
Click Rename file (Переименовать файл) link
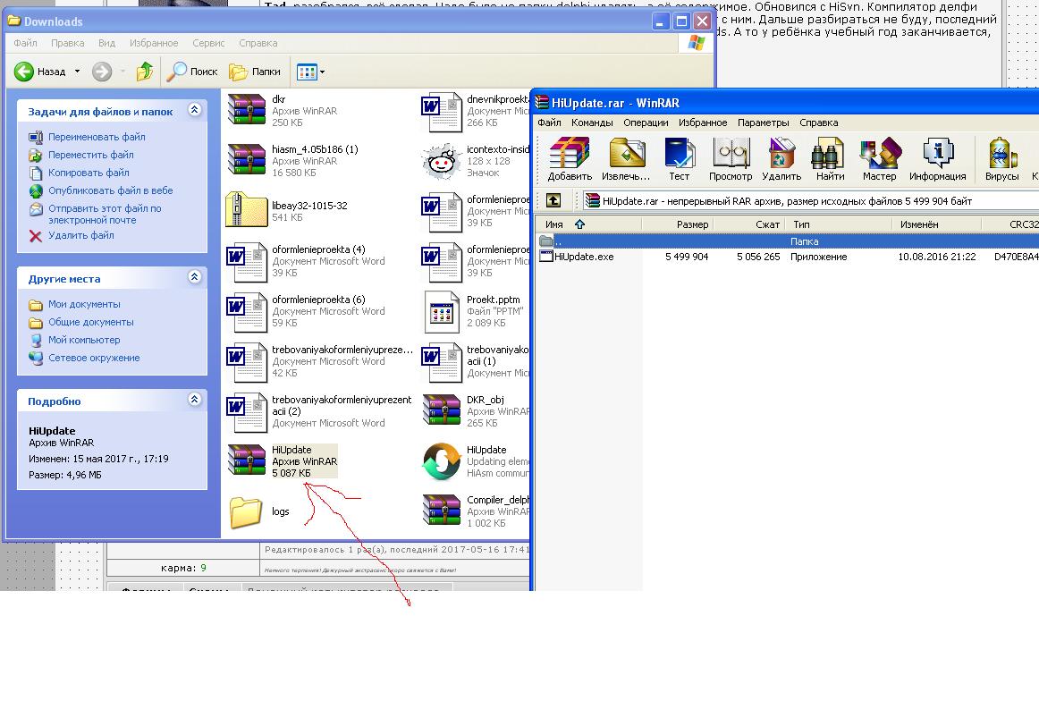pos(97,137)
